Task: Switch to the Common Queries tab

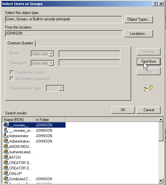Action: [20, 43]
